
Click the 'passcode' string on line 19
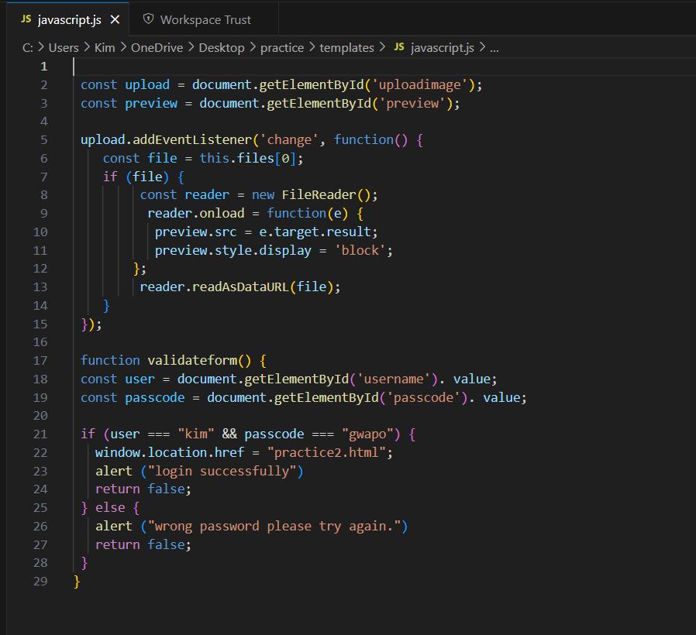tap(423, 398)
